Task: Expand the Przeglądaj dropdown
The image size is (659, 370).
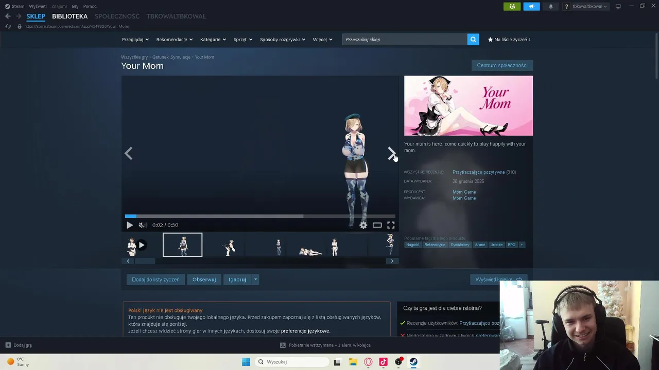Action: [x=135, y=40]
